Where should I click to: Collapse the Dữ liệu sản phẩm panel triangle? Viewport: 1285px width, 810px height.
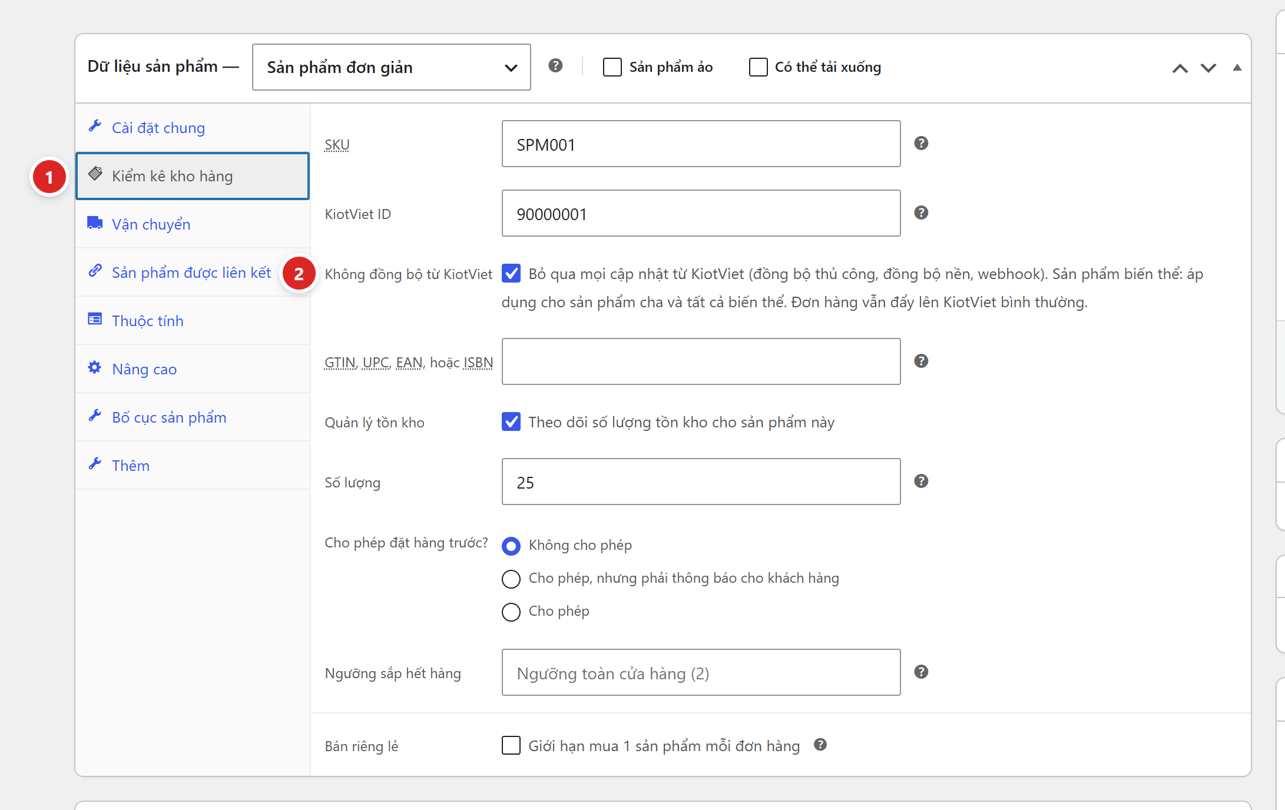(1237, 68)
